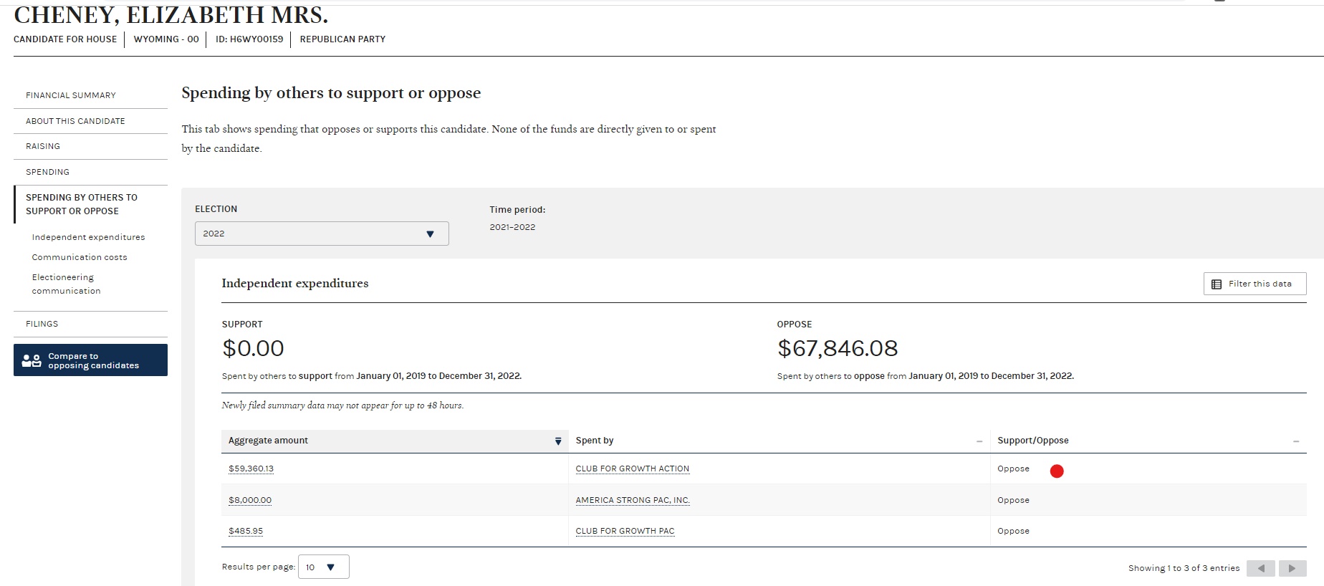Sort by Aggregate amount column

pos(394,441)
